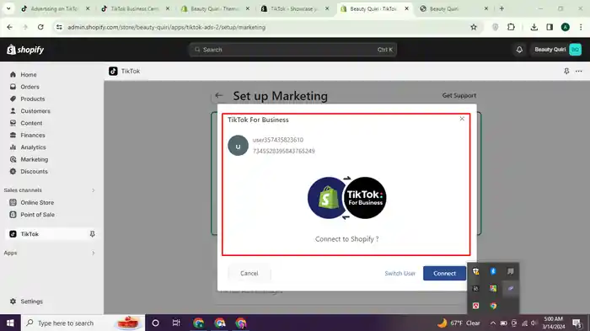Open Point of Sale channel

tap(37, 215)
